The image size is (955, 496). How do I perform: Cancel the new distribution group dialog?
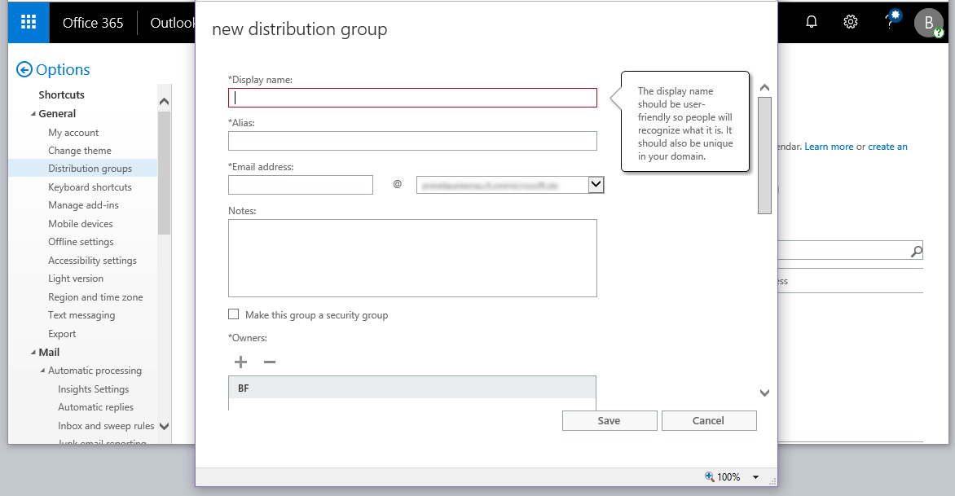click(709, 420)
